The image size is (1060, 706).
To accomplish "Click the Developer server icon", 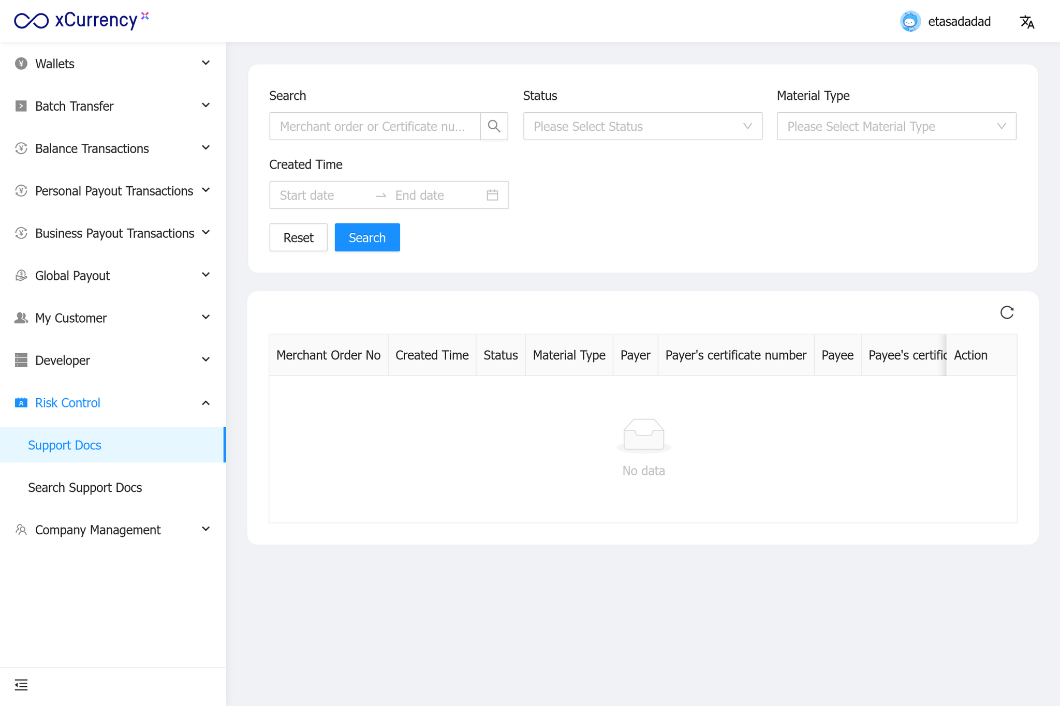I will coord(21,360).
